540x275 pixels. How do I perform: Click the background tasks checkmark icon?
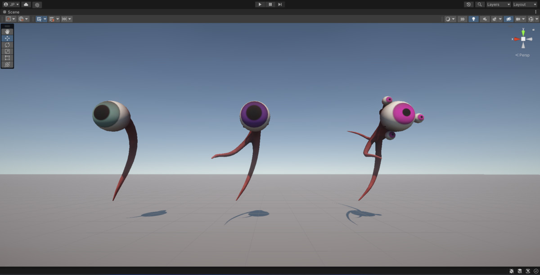(536, 271)
